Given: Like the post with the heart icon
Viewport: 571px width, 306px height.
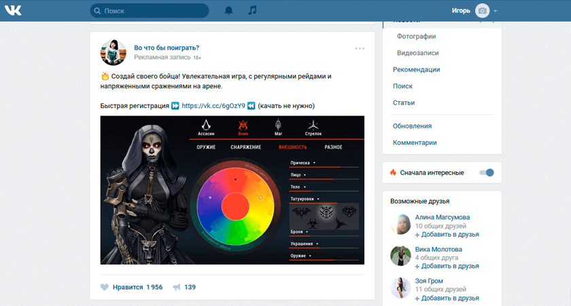Looking at the screenshot, I should coord(104,287).
